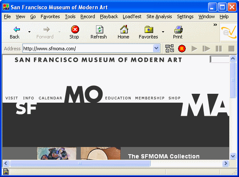Image resolution: width=239 pixels, height=177 pixels.
Task: Click the horizontal scrollbar right arrow
Action: point(225,163)
